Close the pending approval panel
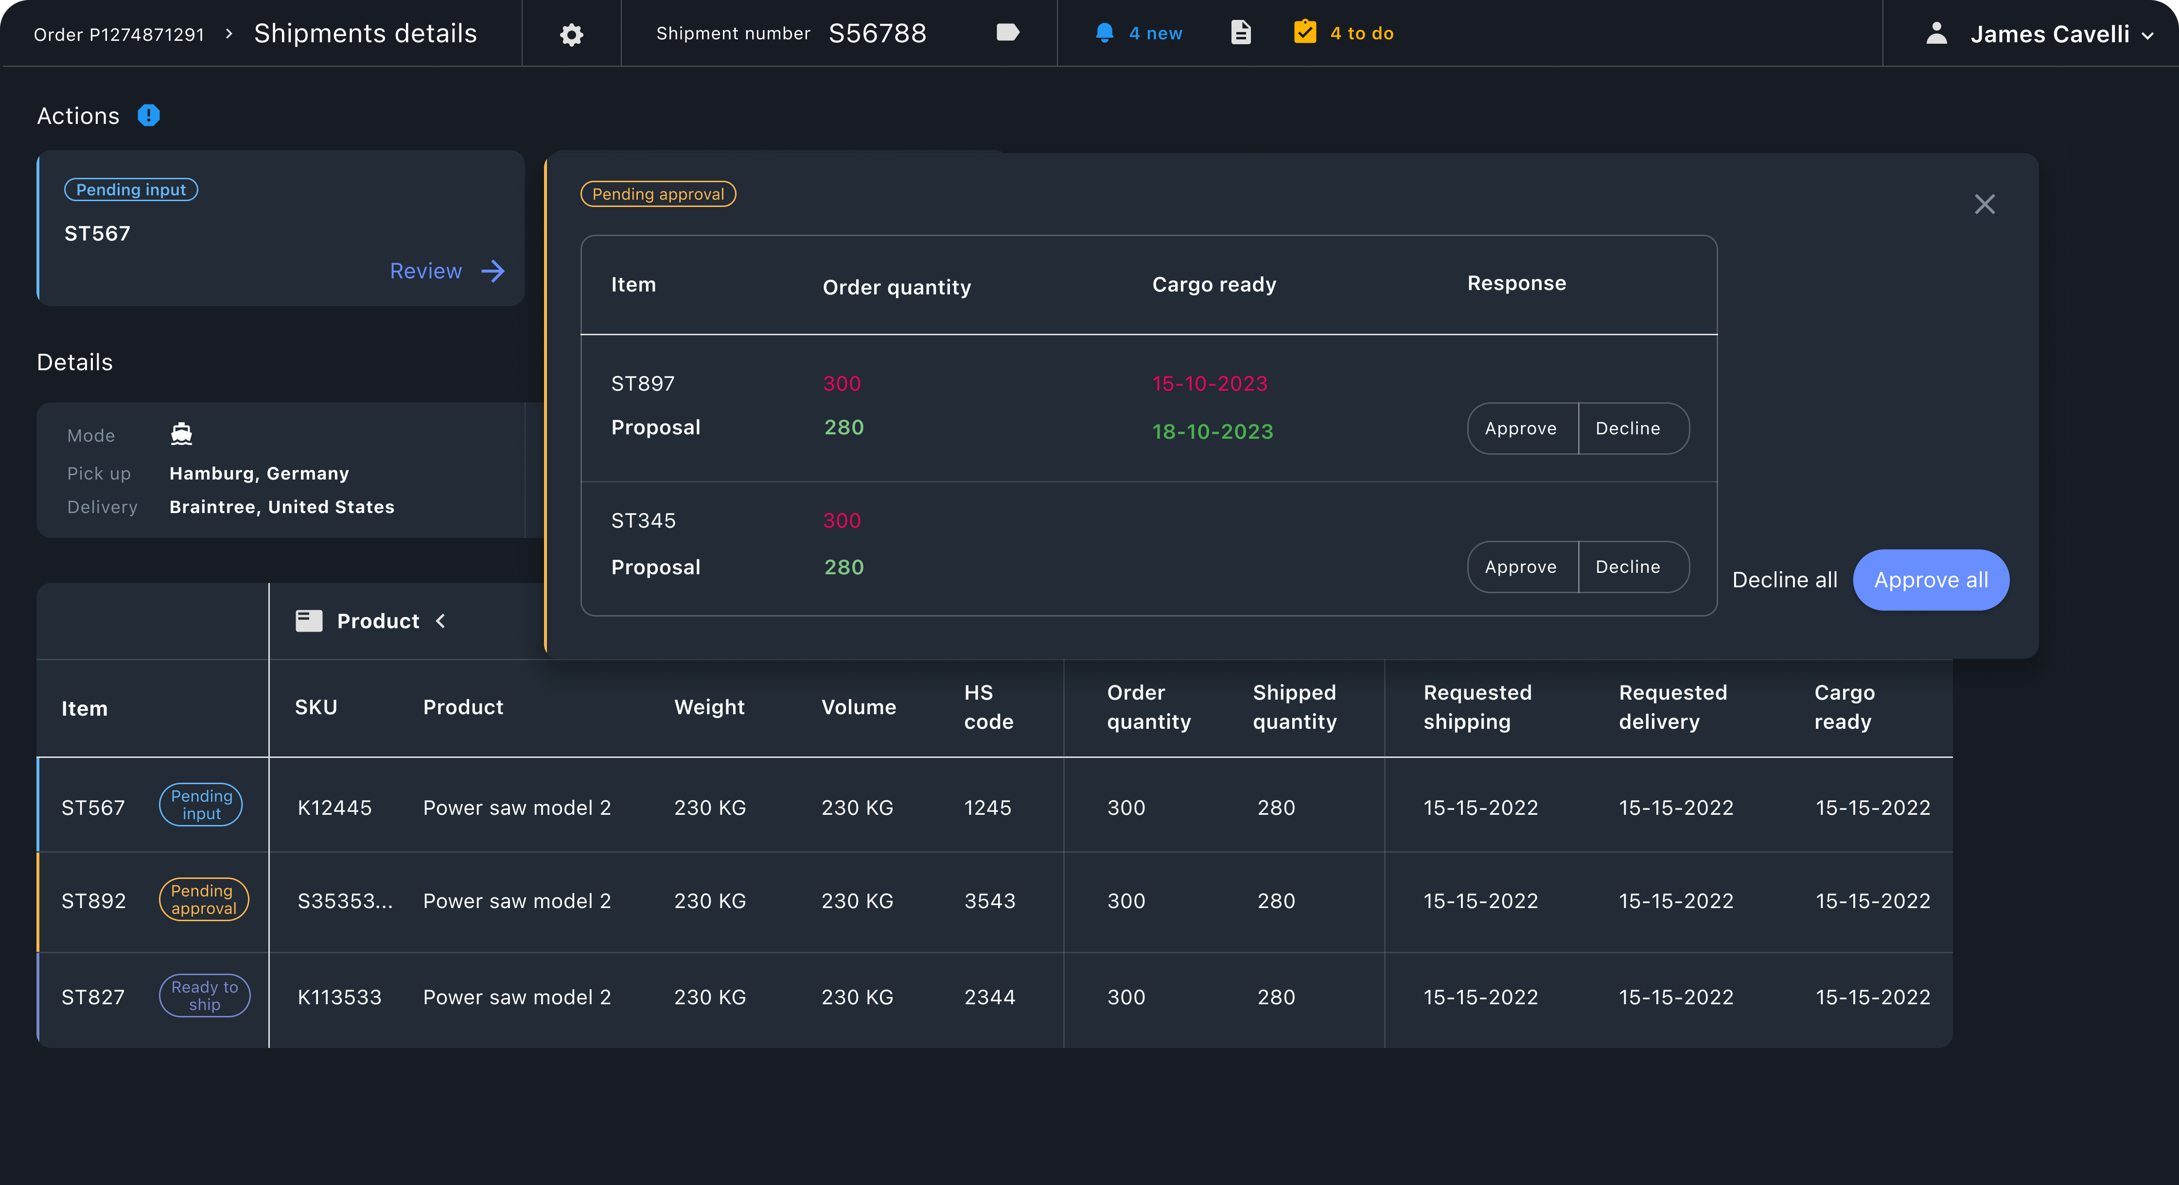The image size is (2179, 1185). [x=1985, y=204]
